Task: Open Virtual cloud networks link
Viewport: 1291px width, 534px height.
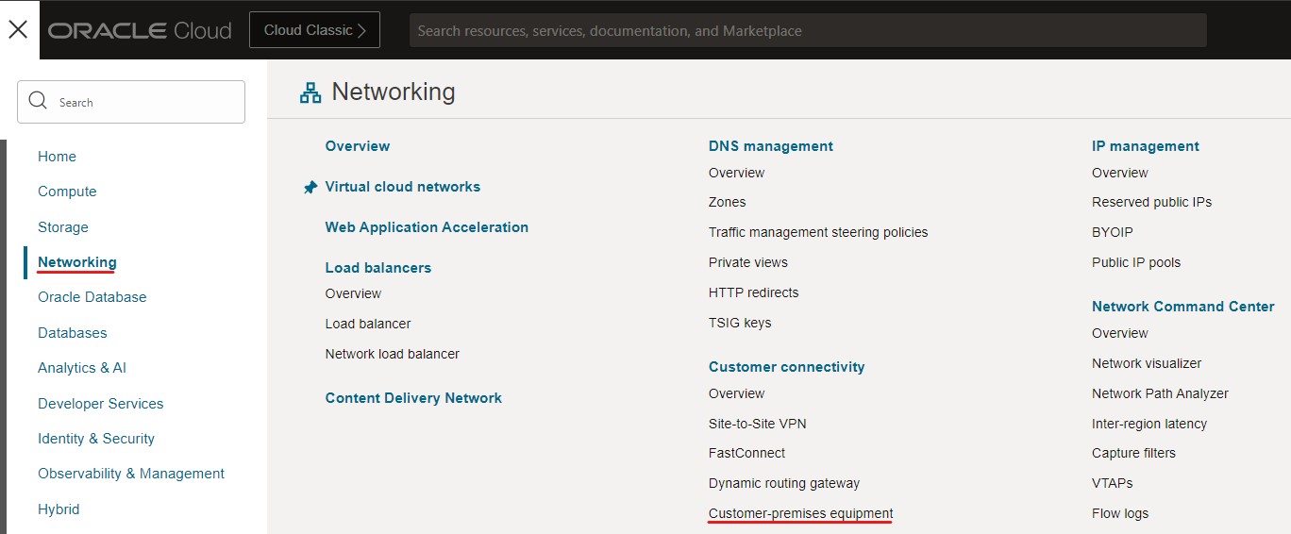Action: pyautogui.click(x=403, y=187)
